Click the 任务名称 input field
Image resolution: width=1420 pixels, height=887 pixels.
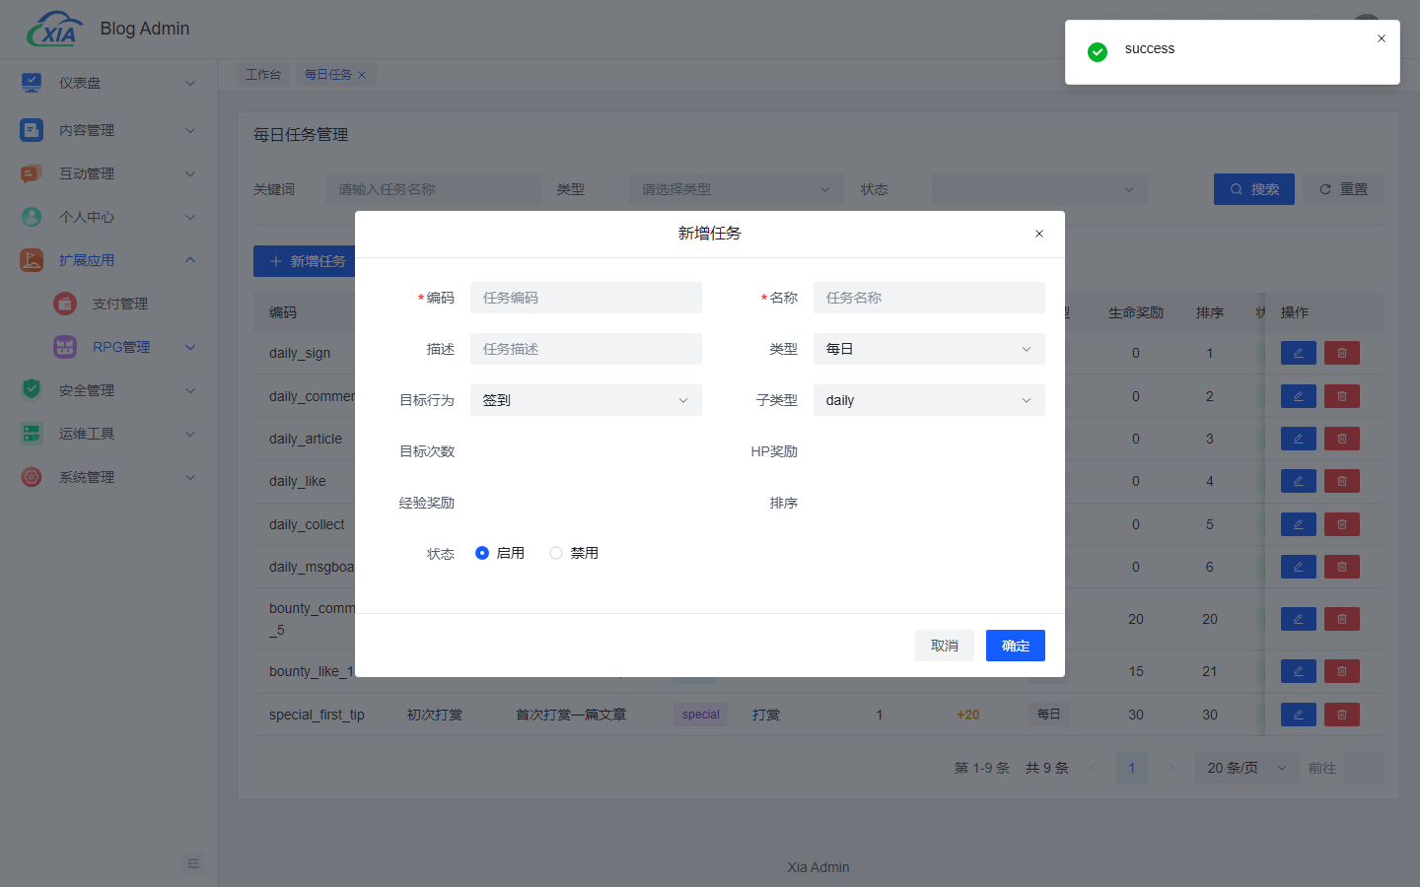coord(929,298)
